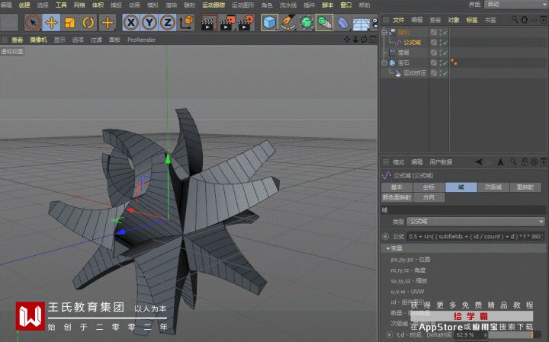Select the highlighted 域 tab
Image resolution: width=549 pixels, height=342 pixels.
pos(461,187)
